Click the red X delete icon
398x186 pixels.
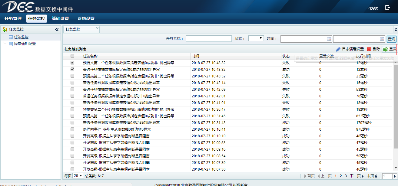[x=369, y=49]
